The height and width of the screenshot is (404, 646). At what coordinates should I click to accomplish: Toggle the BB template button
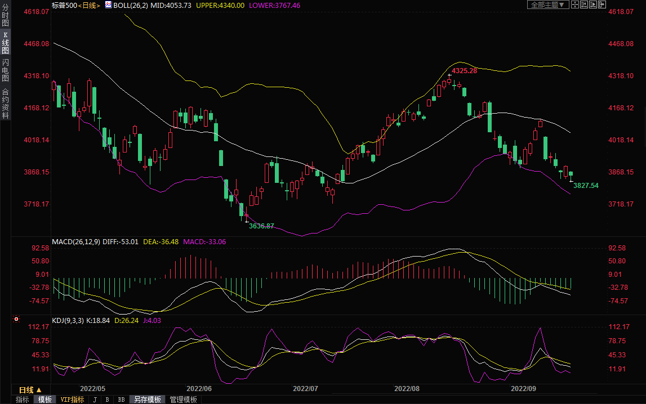tap(121, 399)
